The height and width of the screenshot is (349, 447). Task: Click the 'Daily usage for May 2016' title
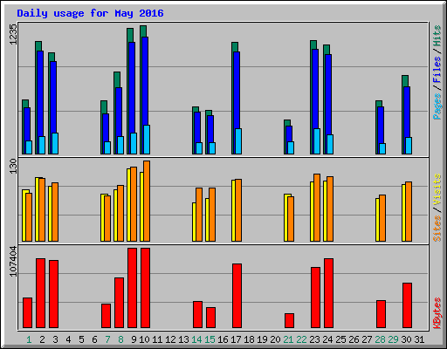pos(90,13)
